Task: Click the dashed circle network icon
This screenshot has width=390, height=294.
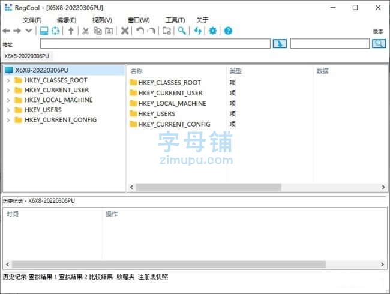Action: [x=55, y=31]
